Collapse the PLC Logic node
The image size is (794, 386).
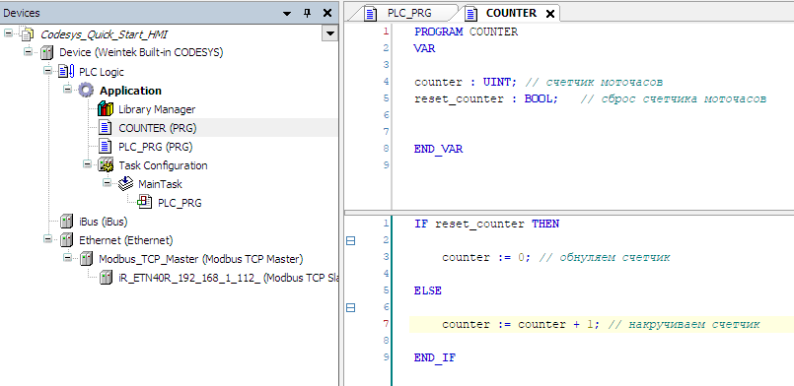coord(47,70)
